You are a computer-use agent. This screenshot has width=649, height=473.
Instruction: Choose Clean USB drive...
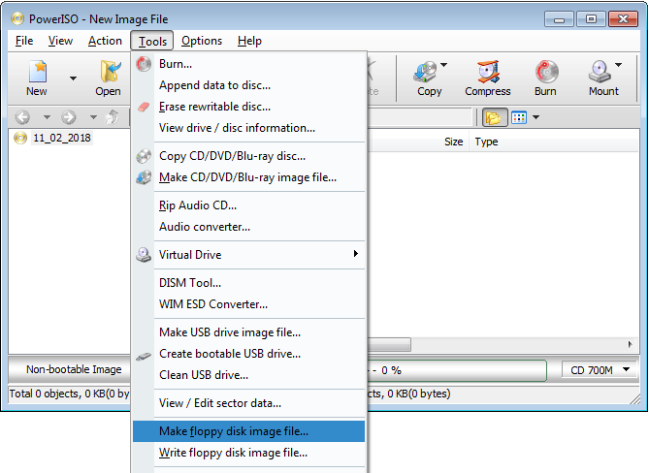pos(248,375)
